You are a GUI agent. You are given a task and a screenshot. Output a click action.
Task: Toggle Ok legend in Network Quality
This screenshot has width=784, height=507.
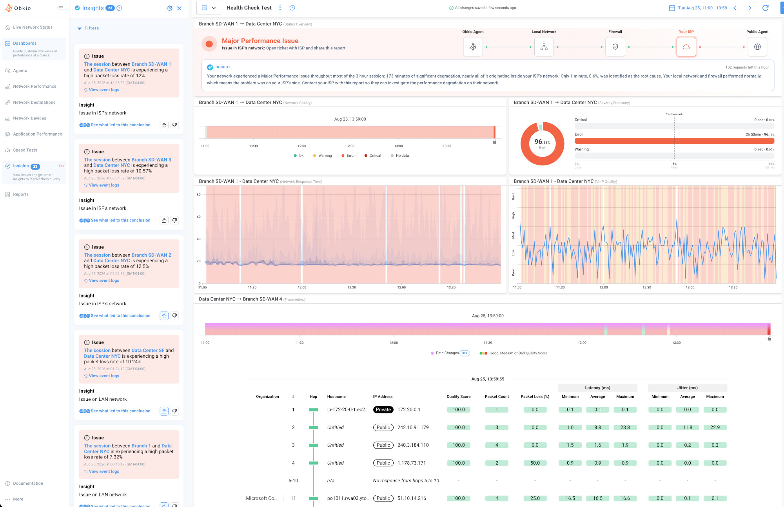pos(299,156)
